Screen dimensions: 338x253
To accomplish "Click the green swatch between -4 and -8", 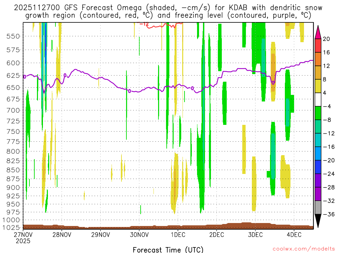I will [318, 113].
